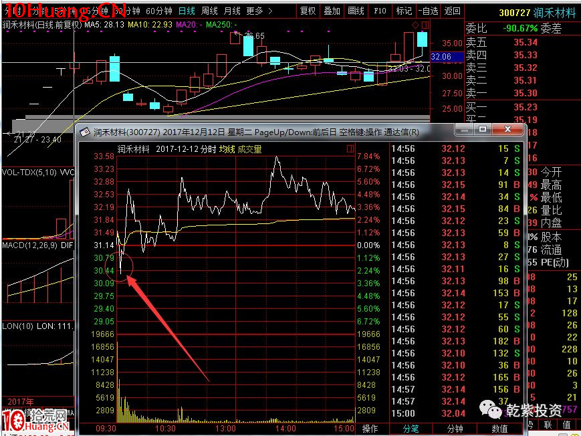Click the 均线 legend label in intraday chart
The width and height of the screenshot is (581, 436).
coord(227,149)
